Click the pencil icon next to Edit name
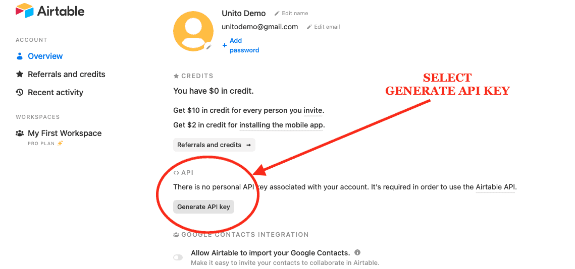575x269 pixels. 277,13
